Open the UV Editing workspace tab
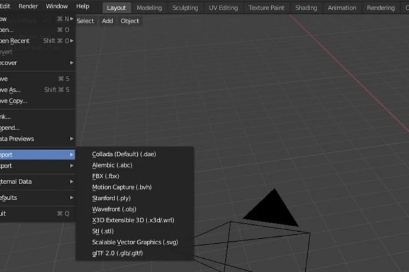 (x=223, y=8)
